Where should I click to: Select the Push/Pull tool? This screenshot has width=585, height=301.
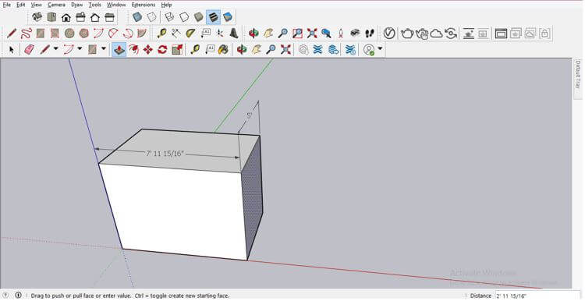coord(119,49)
